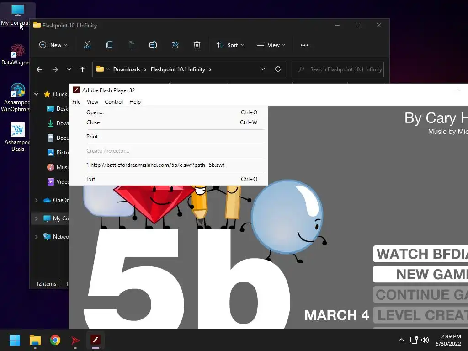This screenshot has width=468, height=351.
Task: Choose Print... from the File menu
Action: click(169, 136)
